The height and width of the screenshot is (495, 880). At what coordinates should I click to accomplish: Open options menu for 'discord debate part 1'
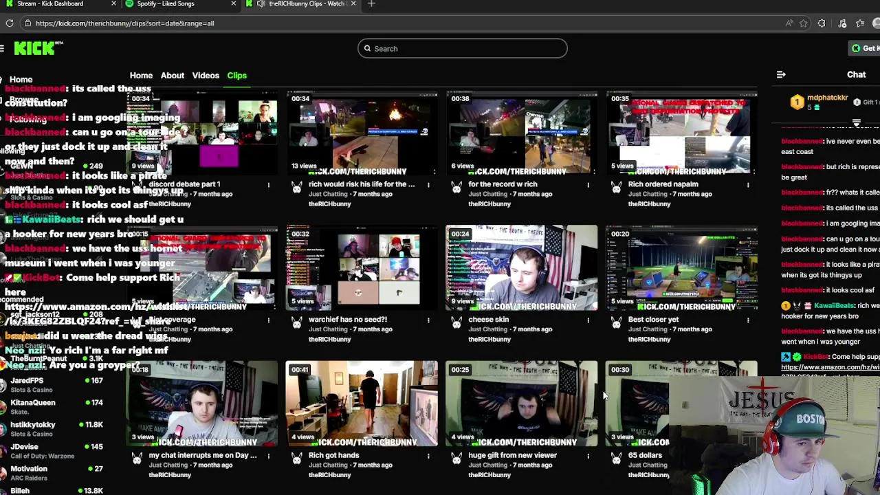tap(269, 185)
